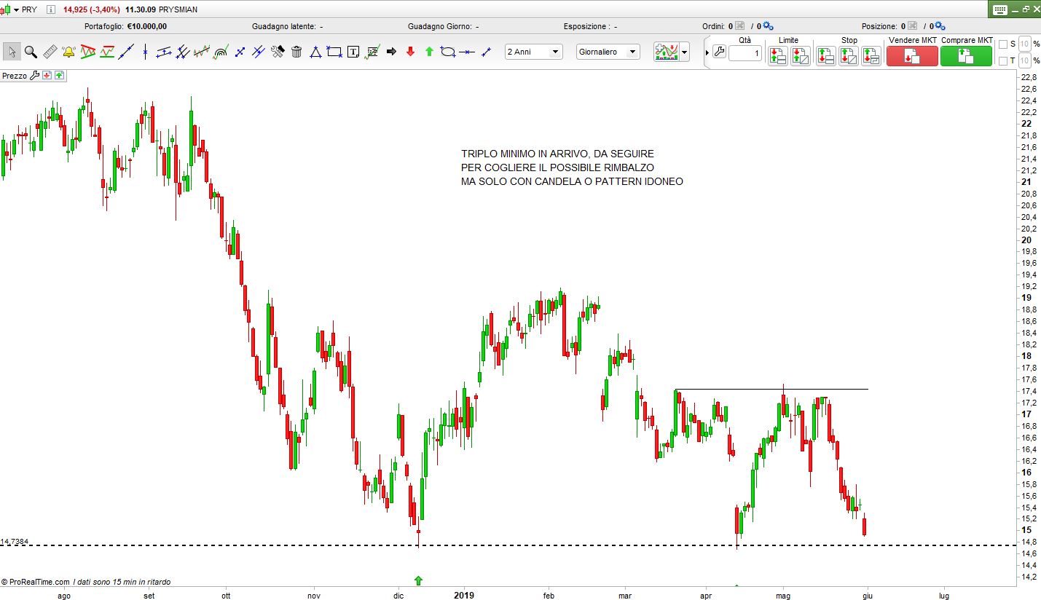The image size is (1041, 600).
Task: Open Prezzo panel wrench settings
Action: tap(34, 75)
